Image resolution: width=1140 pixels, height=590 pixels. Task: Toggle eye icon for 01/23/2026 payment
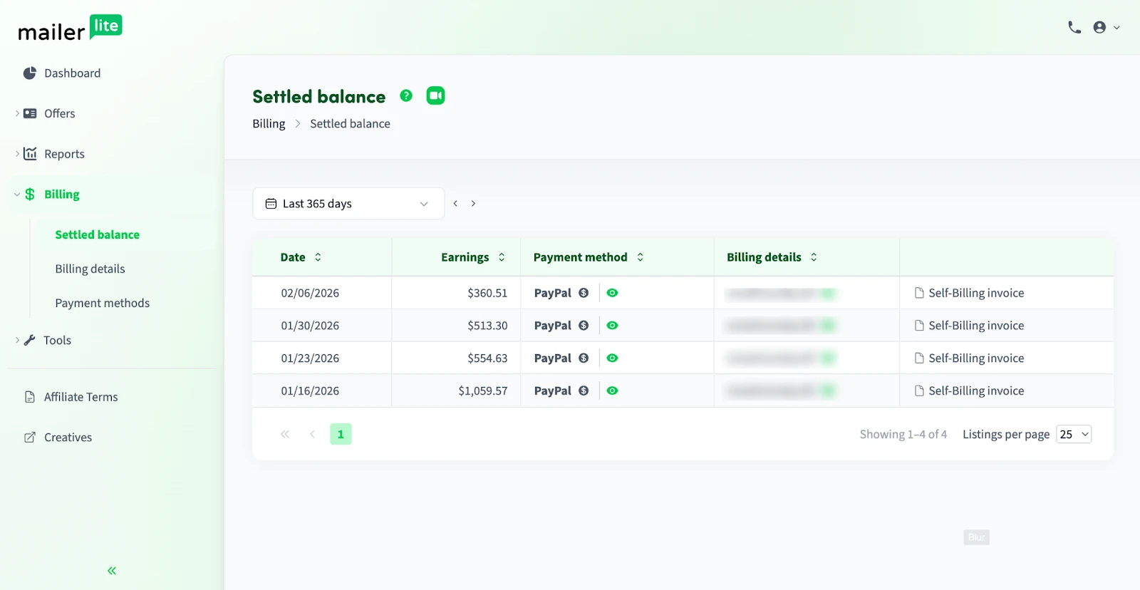tap(612, 358)
